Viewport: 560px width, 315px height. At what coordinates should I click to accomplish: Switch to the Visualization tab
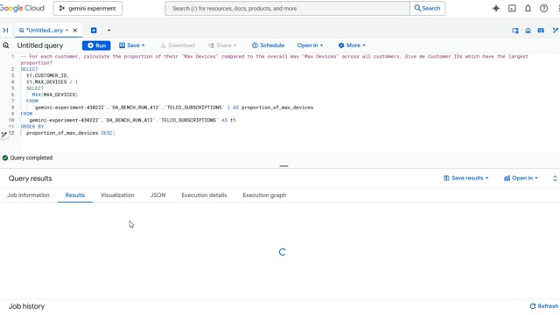pos(117,195)
